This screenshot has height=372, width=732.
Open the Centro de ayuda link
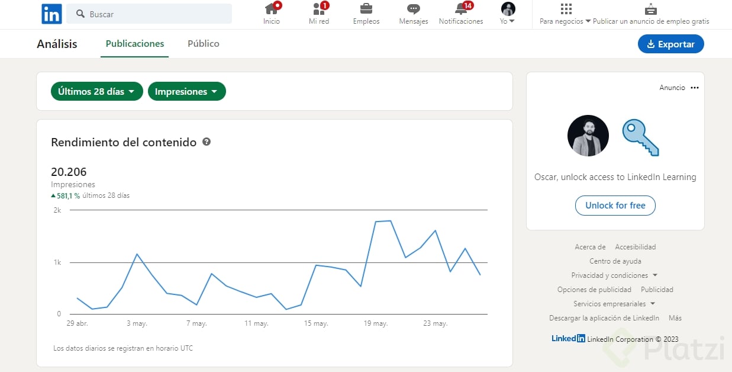615,261
